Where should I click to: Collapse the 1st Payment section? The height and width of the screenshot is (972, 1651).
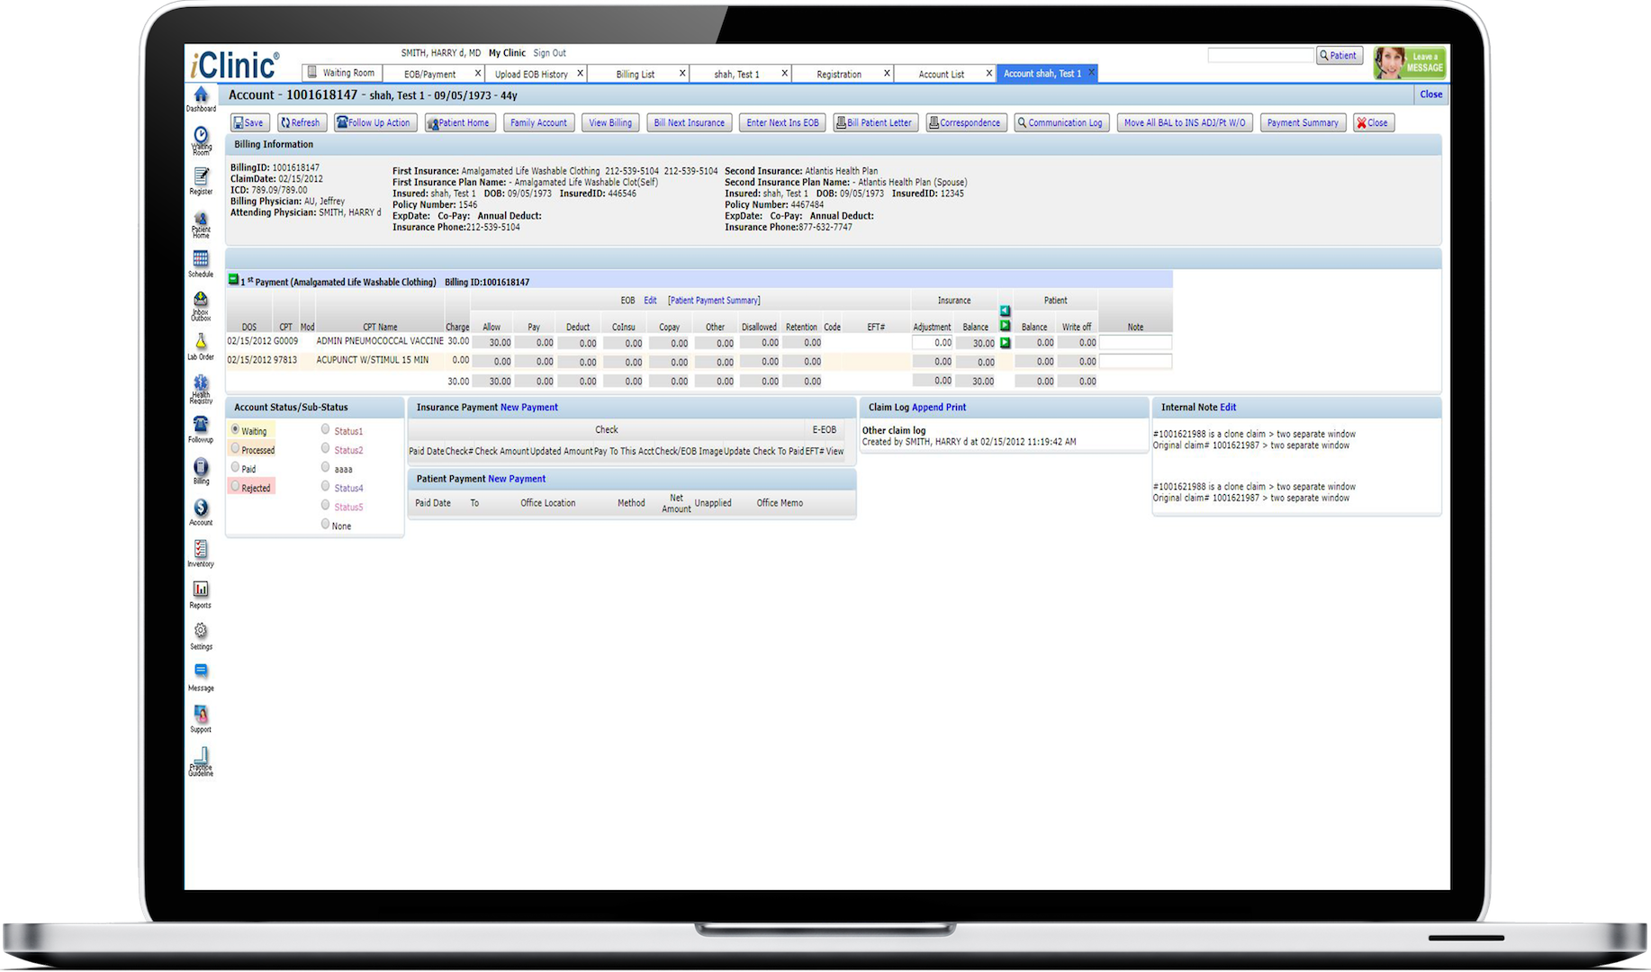coord(233,280)
